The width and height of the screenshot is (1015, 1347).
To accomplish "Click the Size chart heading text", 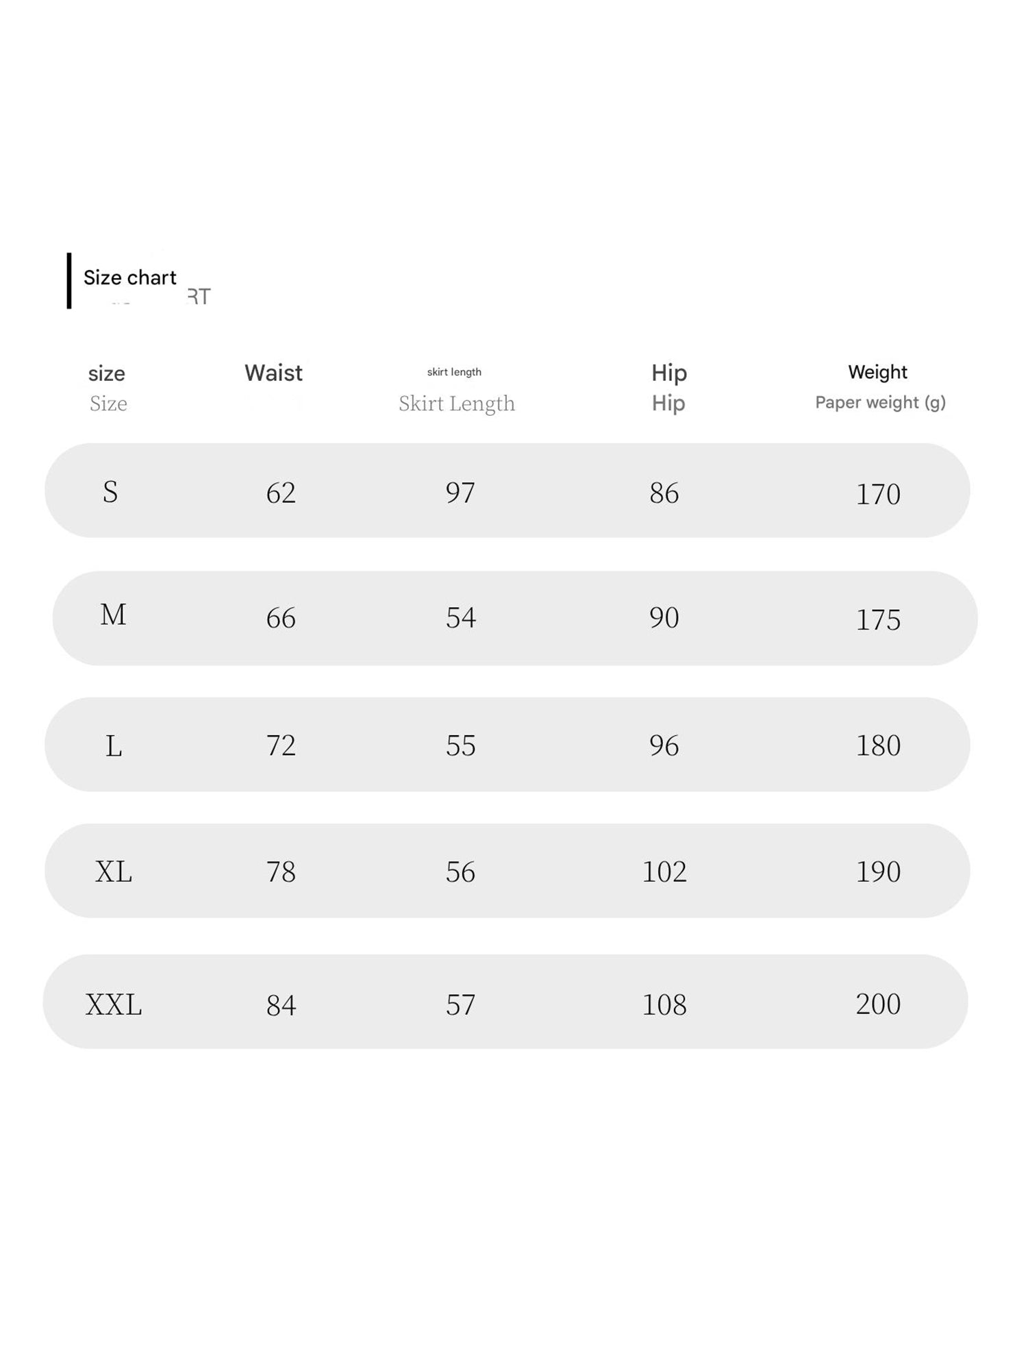I will tap(129, 277).
